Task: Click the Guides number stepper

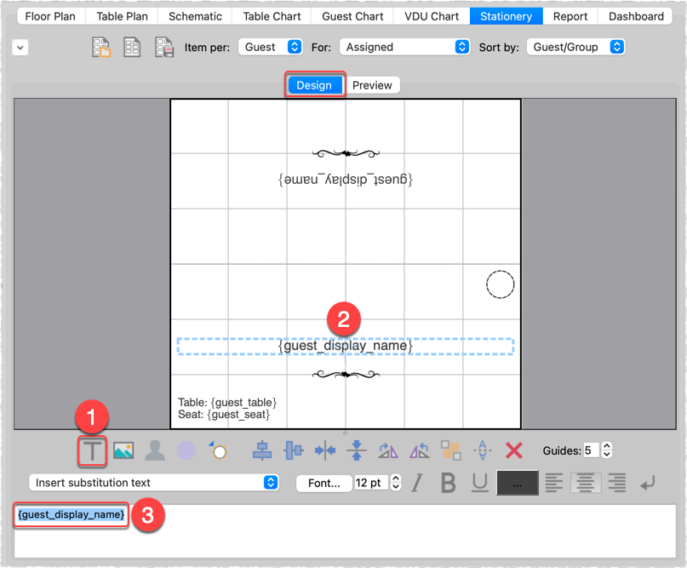Action: (x=606, y=450)
